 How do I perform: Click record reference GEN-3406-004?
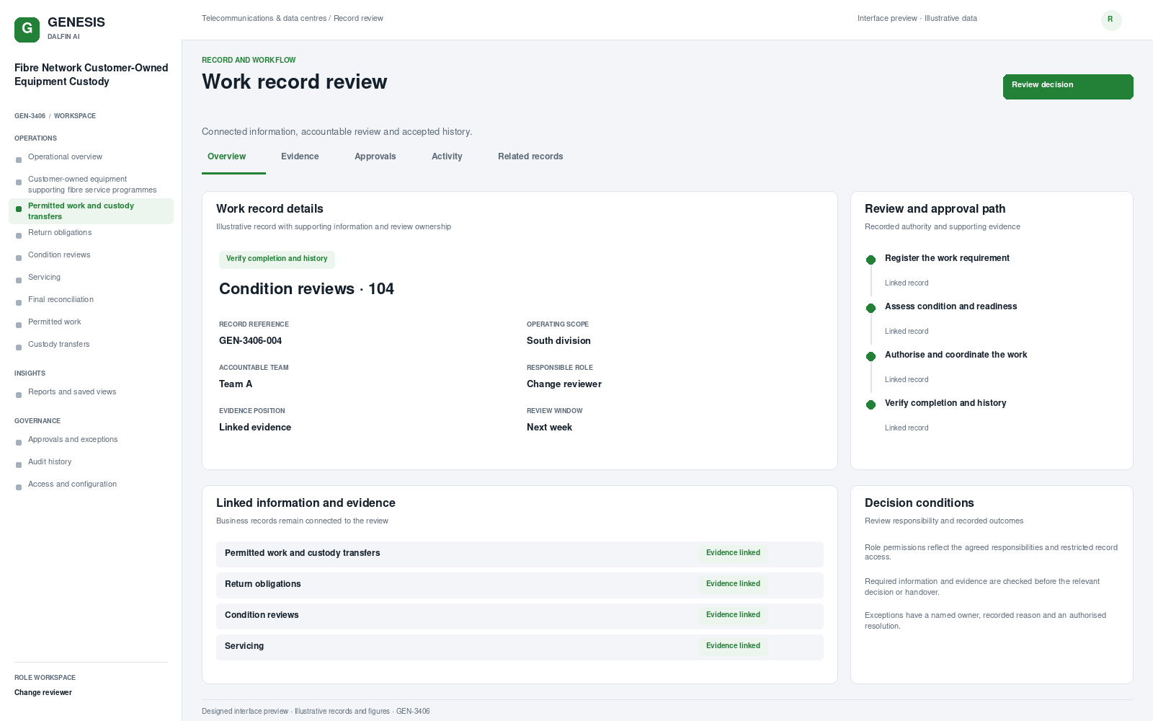[x=250, y=341]
